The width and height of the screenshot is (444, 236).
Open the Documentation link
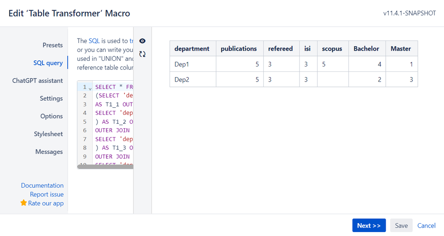pos(42,185)
